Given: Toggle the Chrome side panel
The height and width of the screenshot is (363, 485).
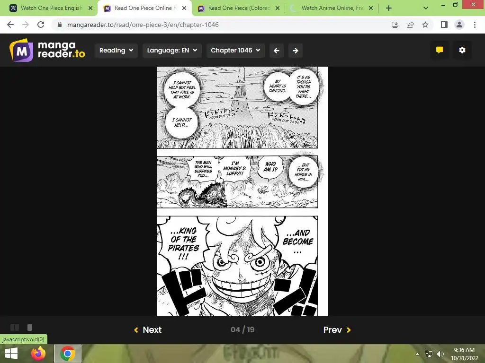Looking at the screenshot, I should click(x=444, y=25).
